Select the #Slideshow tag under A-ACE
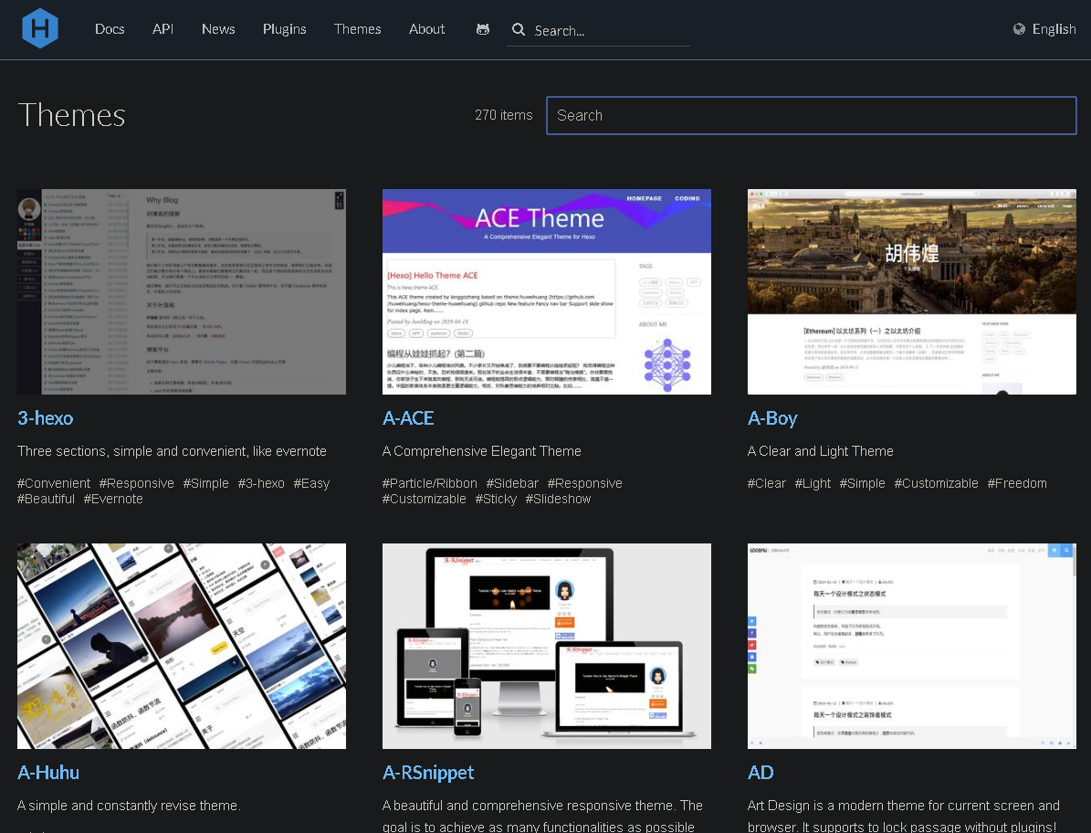1091x833 pixels. click(558, 499)
